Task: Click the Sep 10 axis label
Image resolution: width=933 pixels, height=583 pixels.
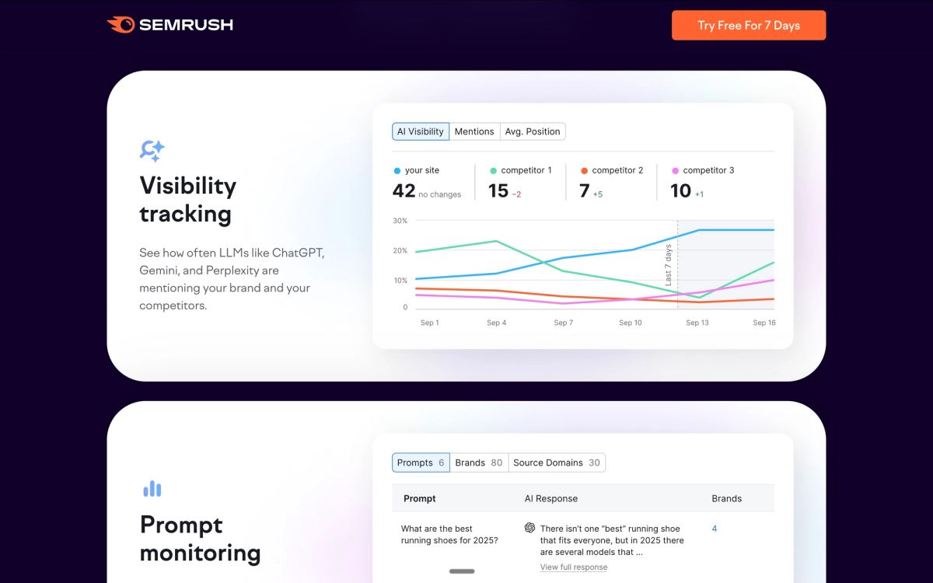Action: point(631,323)
